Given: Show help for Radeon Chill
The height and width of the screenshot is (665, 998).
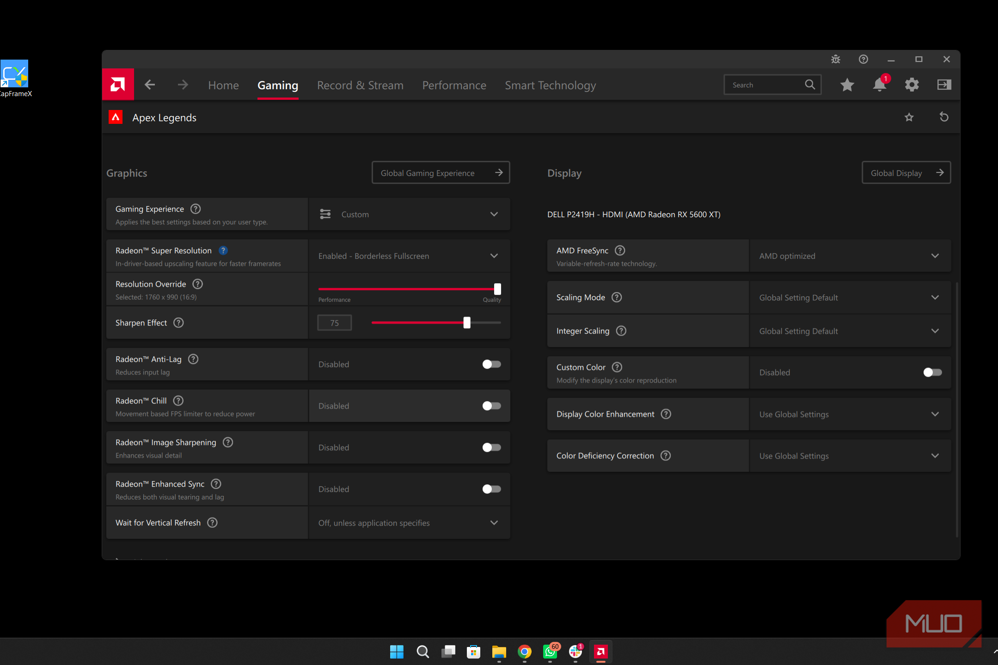Looking at the screenshot, I should tap(178, 401).
